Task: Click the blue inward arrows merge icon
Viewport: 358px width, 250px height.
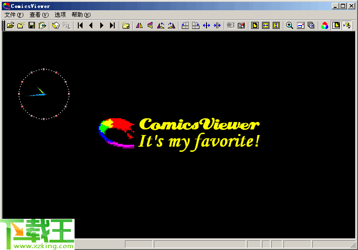Action: pos(217,25)
